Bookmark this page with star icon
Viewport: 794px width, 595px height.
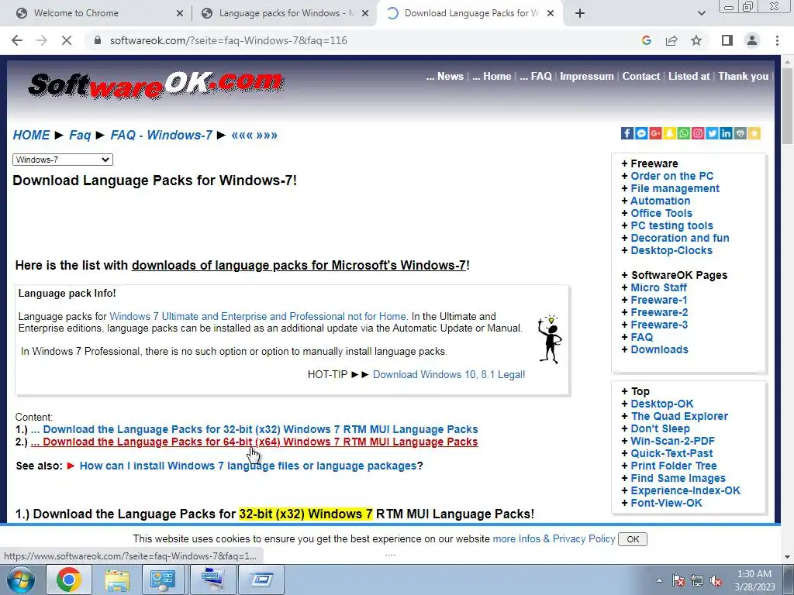(696, 40)
